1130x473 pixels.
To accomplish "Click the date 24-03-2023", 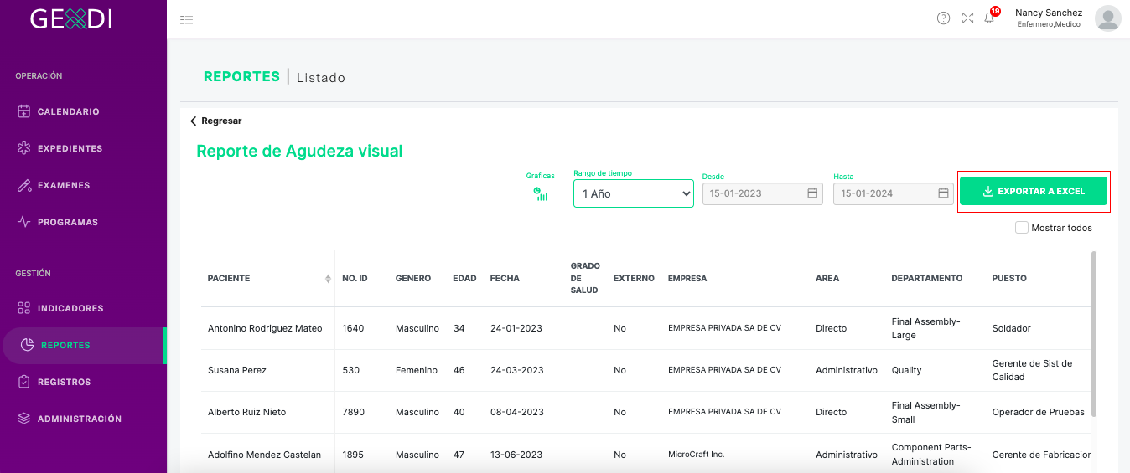I will point(517,370).
